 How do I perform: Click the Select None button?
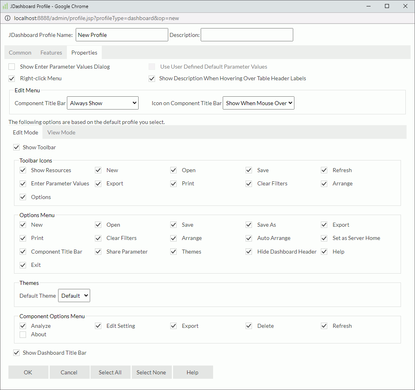click(x=151, y=372)
